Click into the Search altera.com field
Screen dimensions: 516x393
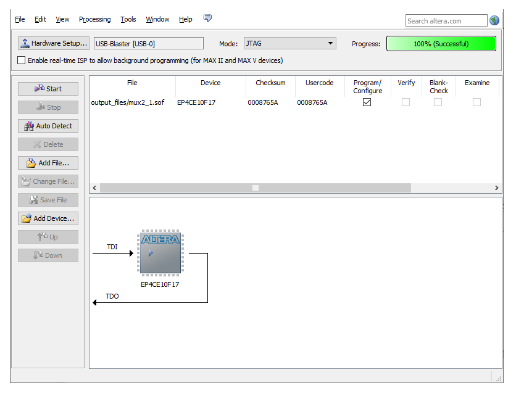coord(446,21)
